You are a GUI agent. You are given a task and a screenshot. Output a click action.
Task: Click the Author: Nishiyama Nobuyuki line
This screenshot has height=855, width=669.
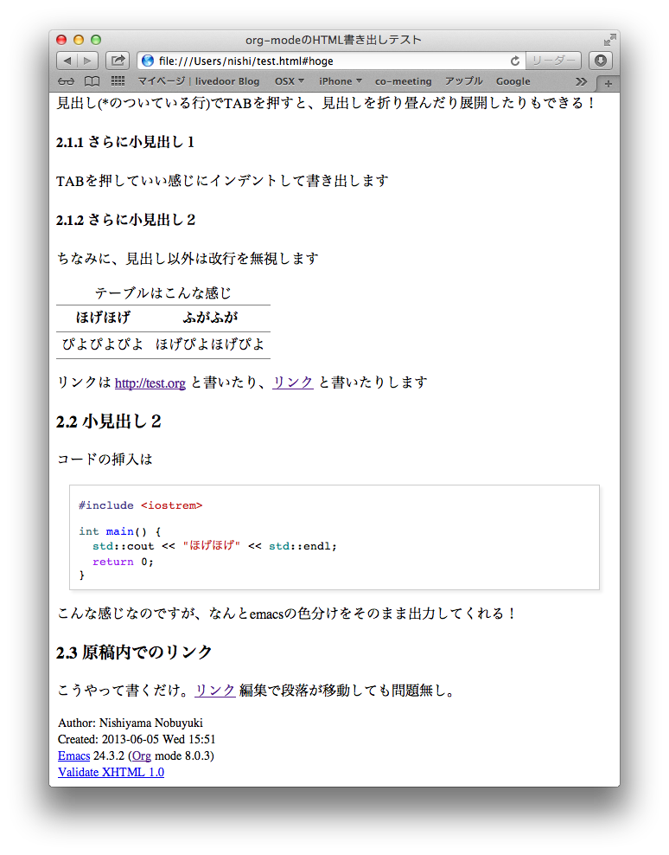(x=131, y=723)
